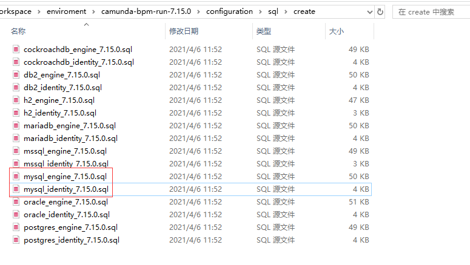Expand the chevron after configuration in path
This screenshot has width=470, height=265.
pyautogui.click(x=260, y=11)
